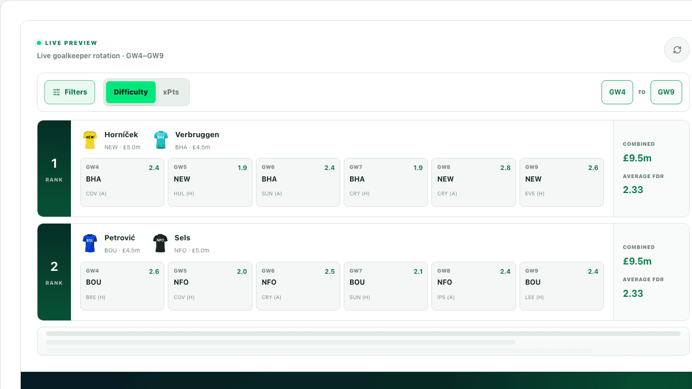Click rank 1 average FDR 2.33

coord(633,190)
